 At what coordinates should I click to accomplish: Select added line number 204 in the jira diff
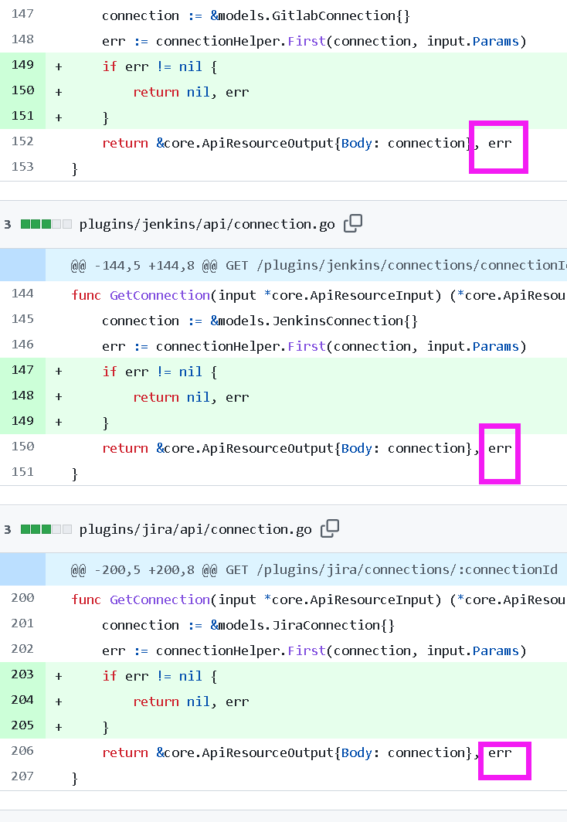pos(22,700)
